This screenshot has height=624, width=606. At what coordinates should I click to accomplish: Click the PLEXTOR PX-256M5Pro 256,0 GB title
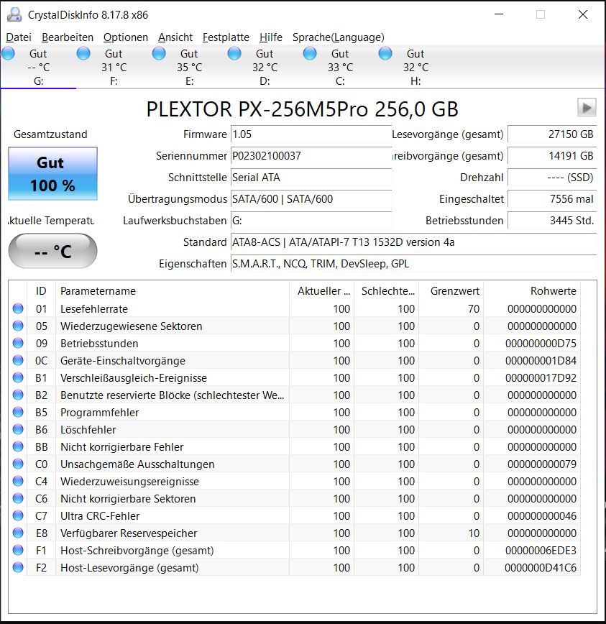coord(303,109)
